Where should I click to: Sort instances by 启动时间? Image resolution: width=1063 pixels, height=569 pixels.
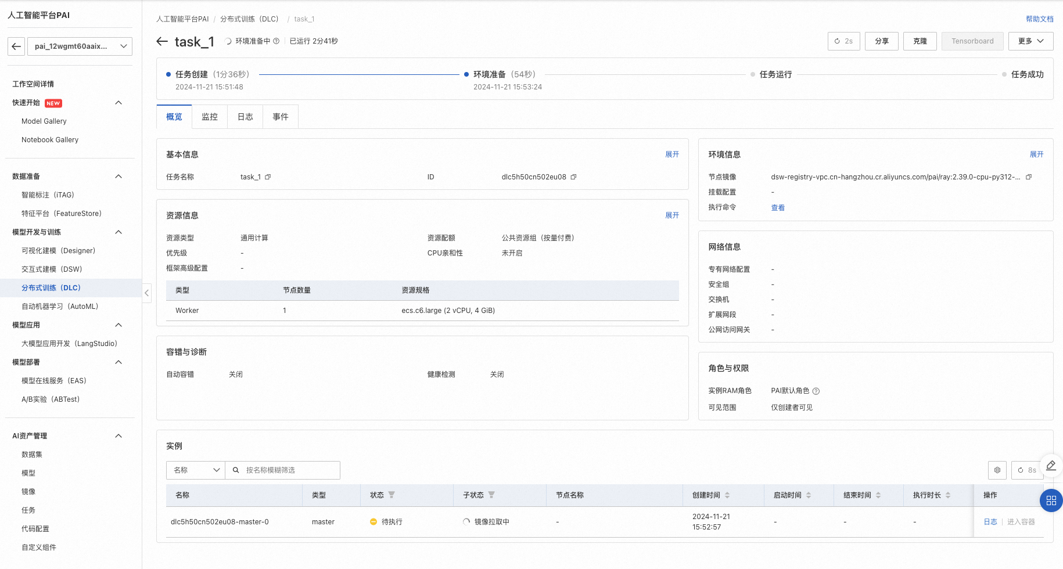[809, 495]
